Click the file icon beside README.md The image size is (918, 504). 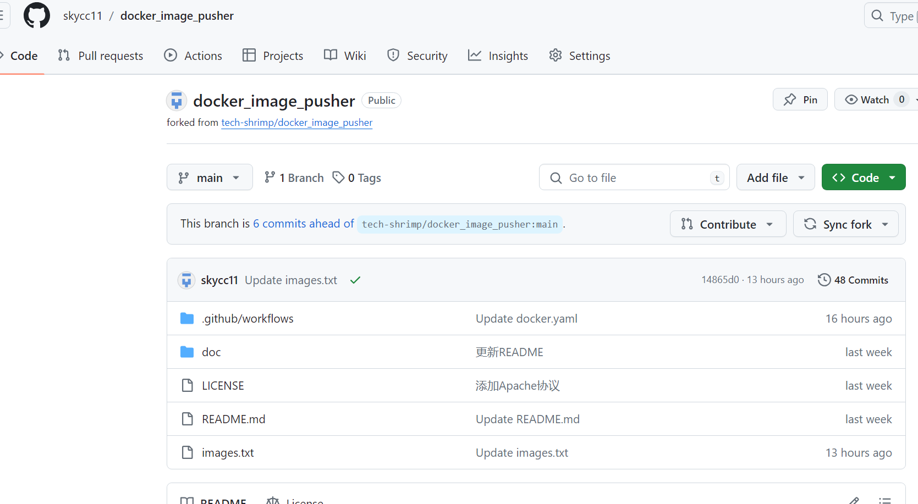[187, 419]
